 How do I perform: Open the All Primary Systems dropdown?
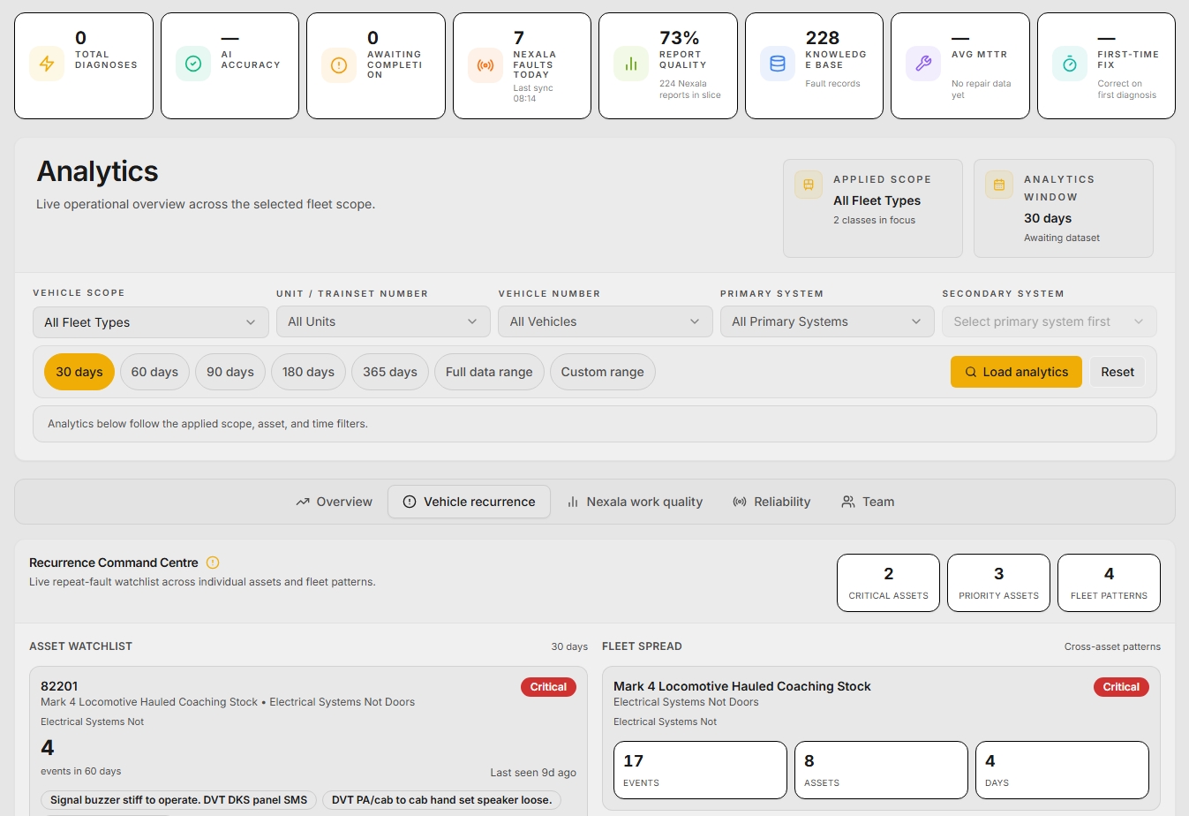tap(827, 321)
